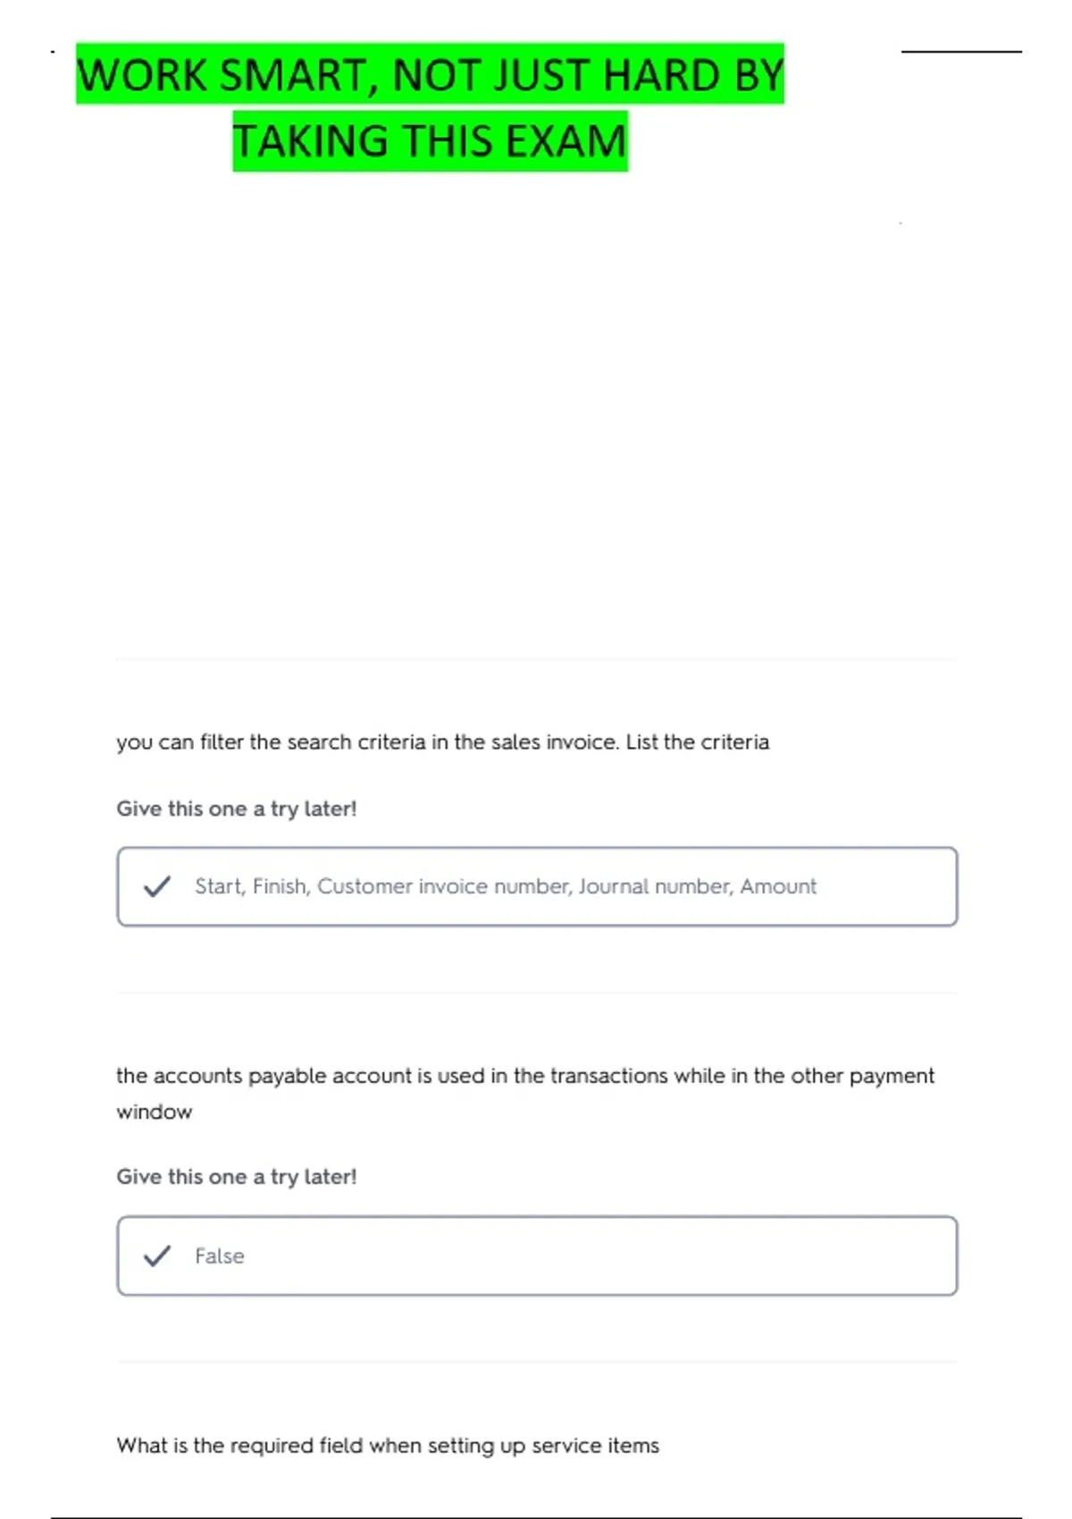Click the 'WORK SMART, NOT JUST HARD BY' heading
Image resolution: width=1072 pixels, height=1519 pixels.
pos(430,74)
